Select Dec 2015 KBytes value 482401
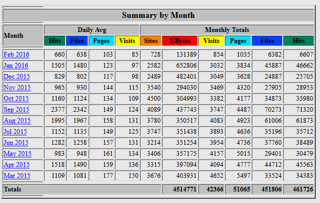Screen dimensions: 320x203 coord(187,77)
